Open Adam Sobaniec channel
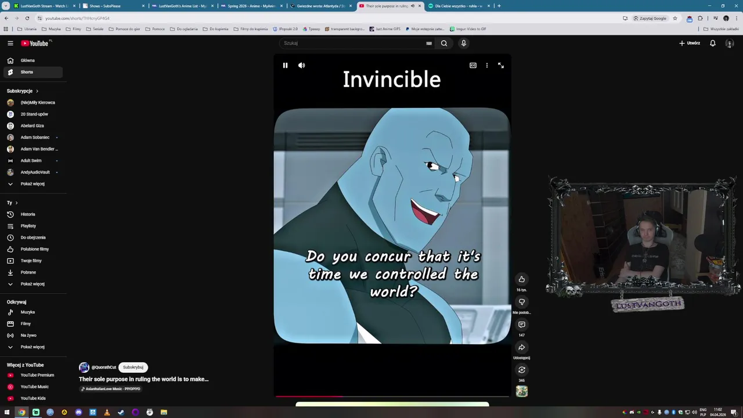 (x=33, y=138)
